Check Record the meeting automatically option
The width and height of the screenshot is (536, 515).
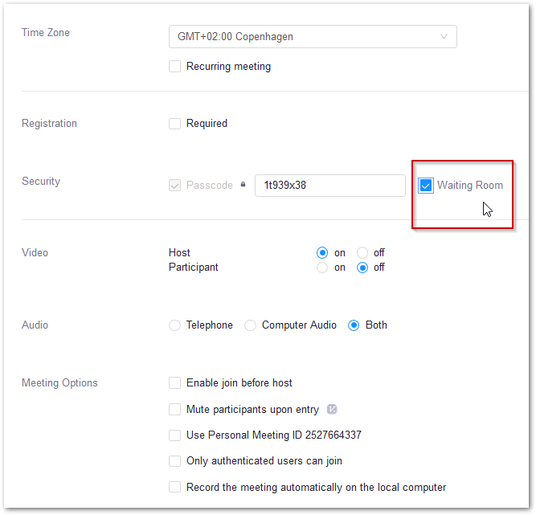click(174, 487)
